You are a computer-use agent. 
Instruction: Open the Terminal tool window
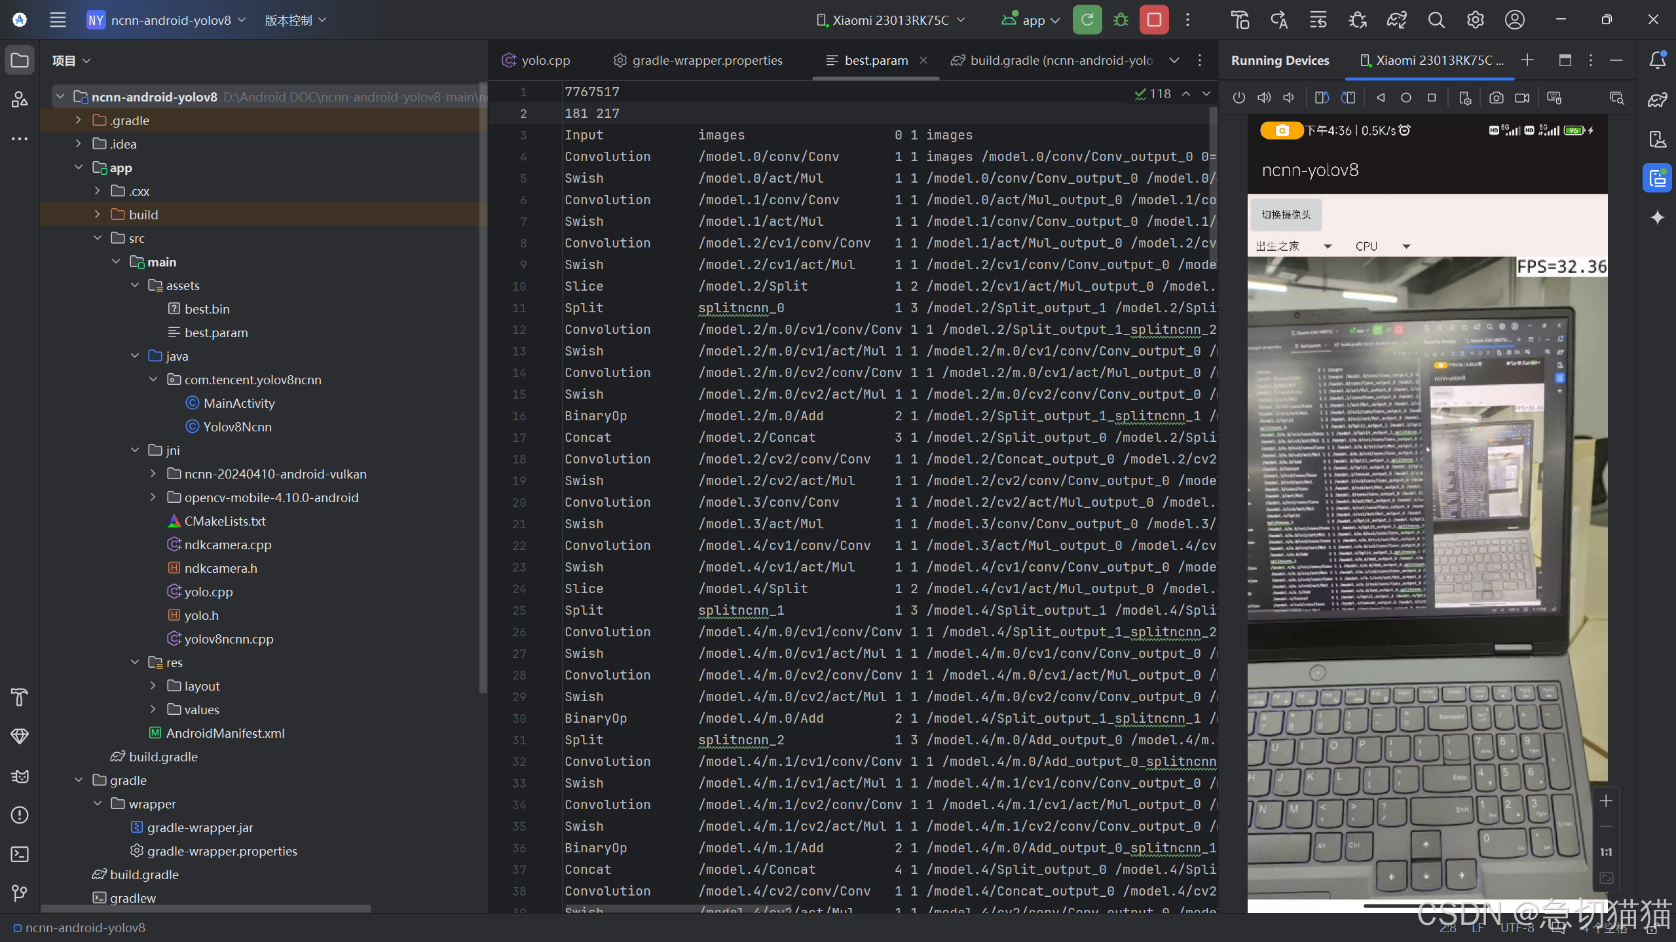(x=20, y=854)
